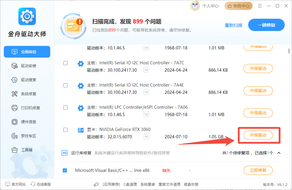Open the 驱动搜索 sidebar icon

tap(15, 80)
